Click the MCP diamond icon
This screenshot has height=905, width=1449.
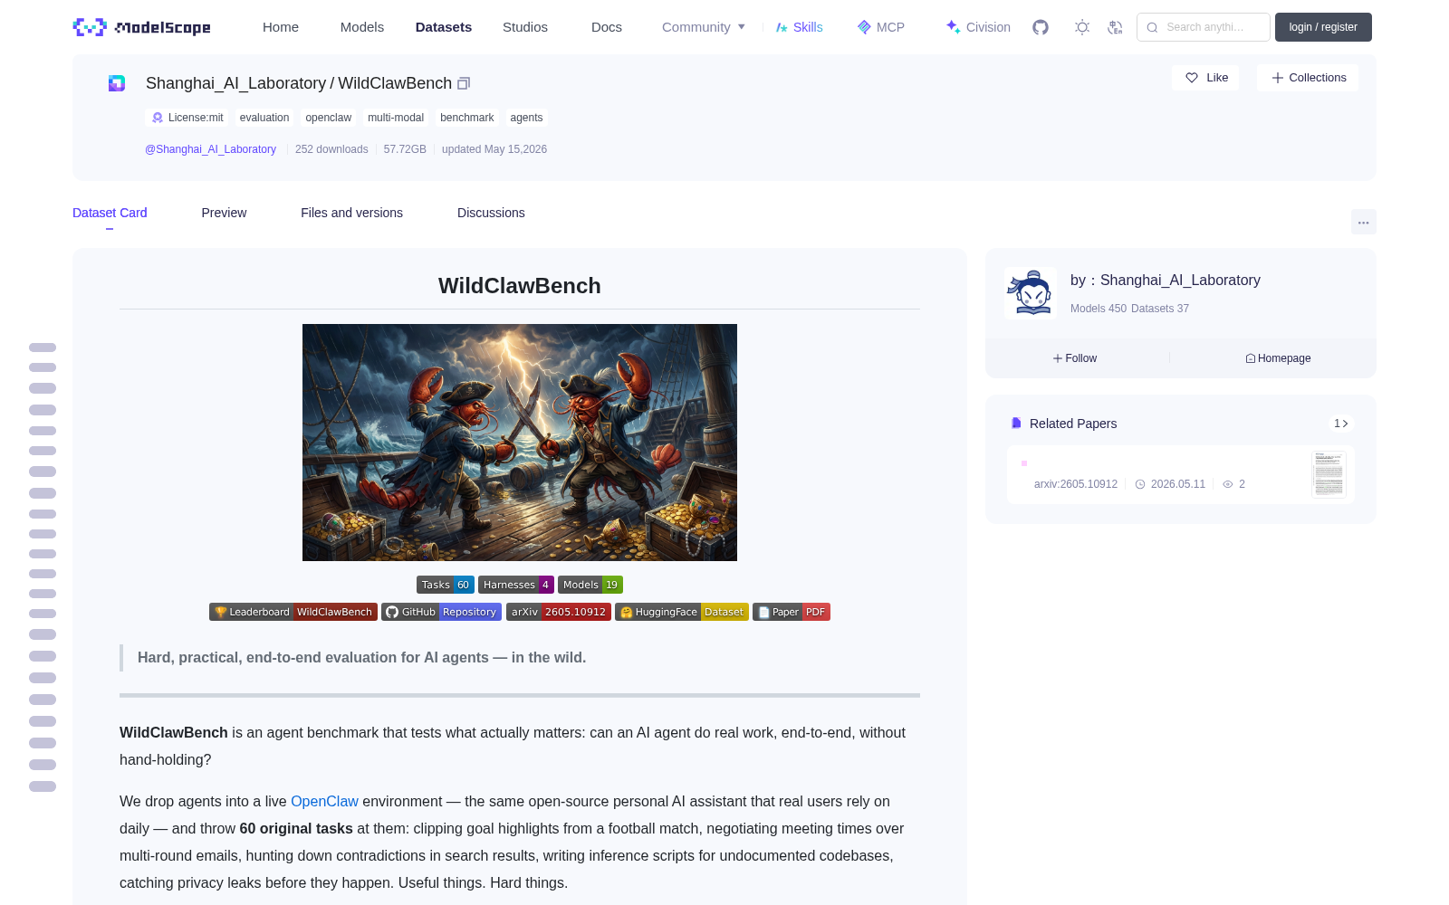point(864,27)
